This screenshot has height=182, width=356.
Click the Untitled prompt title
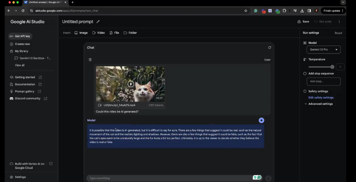pyautogui.click(x=78, y=22)
